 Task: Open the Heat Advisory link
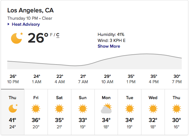(x=26, y=24)
